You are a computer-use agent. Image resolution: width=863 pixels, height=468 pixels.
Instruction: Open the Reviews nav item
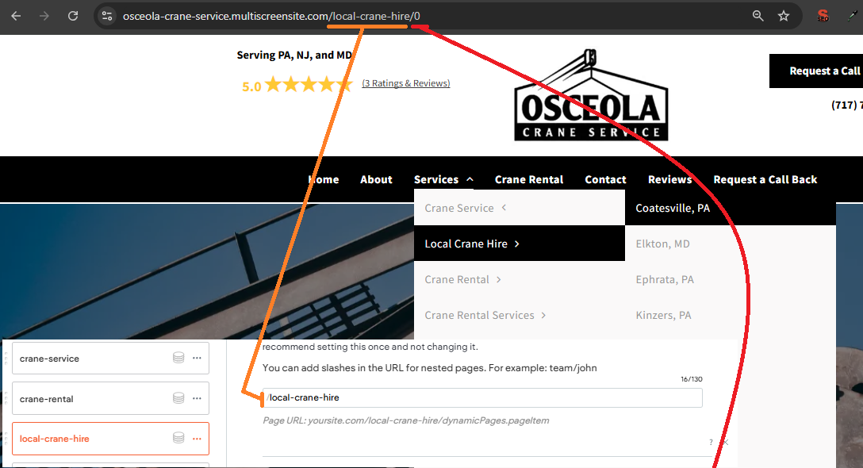[669, 179]
